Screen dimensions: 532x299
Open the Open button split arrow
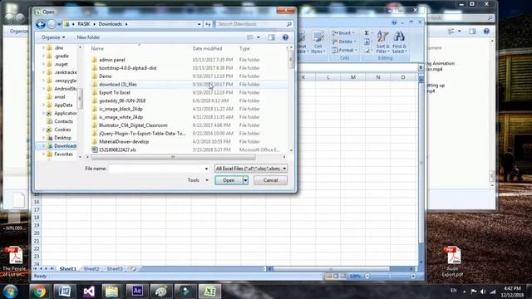(245, 180)
